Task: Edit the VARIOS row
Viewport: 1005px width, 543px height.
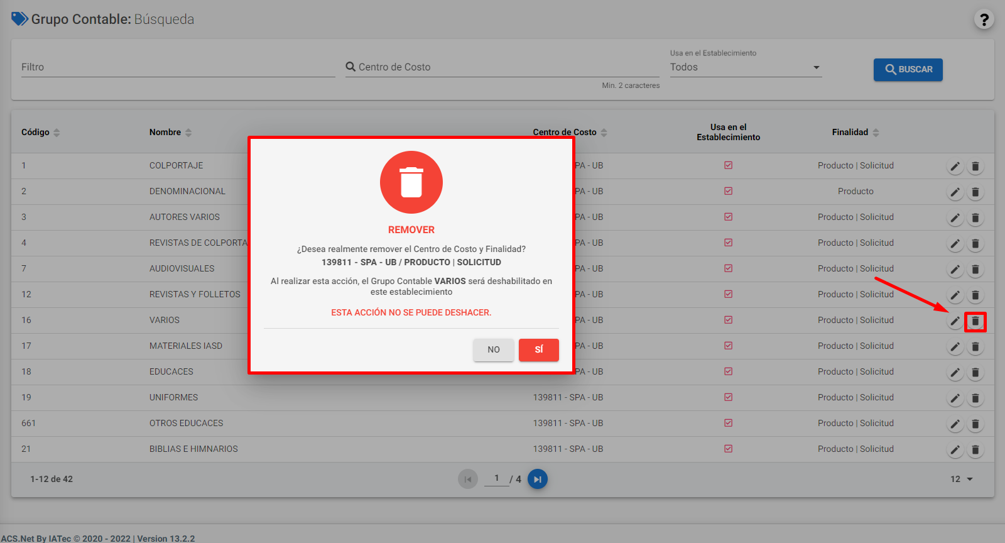Action: [x=955, y=321]
